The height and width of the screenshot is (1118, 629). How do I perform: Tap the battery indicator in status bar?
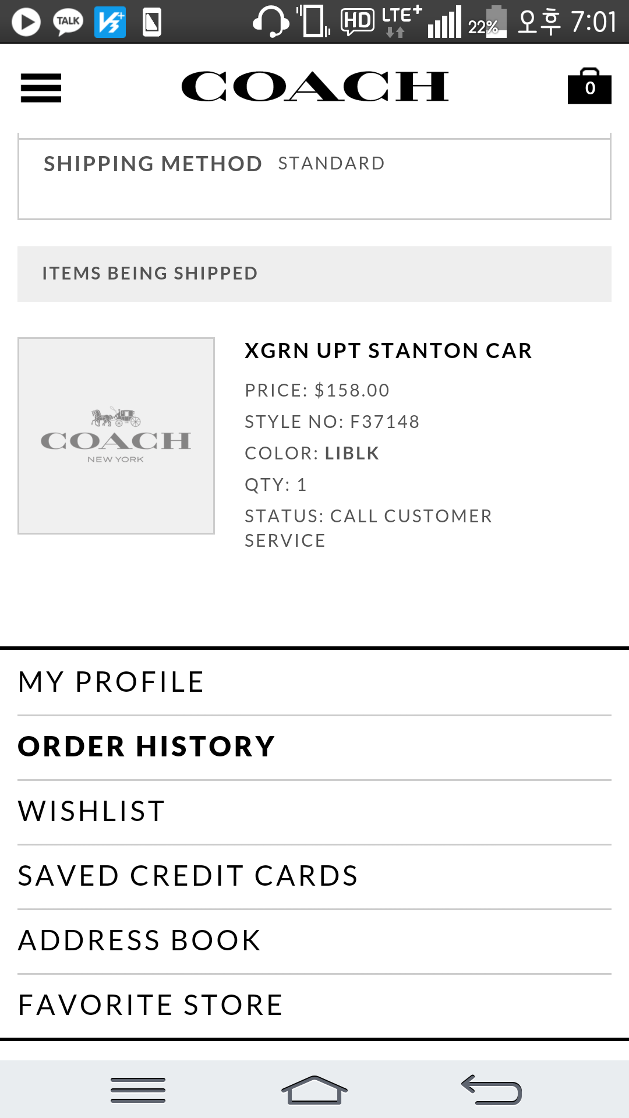(495, 22)
